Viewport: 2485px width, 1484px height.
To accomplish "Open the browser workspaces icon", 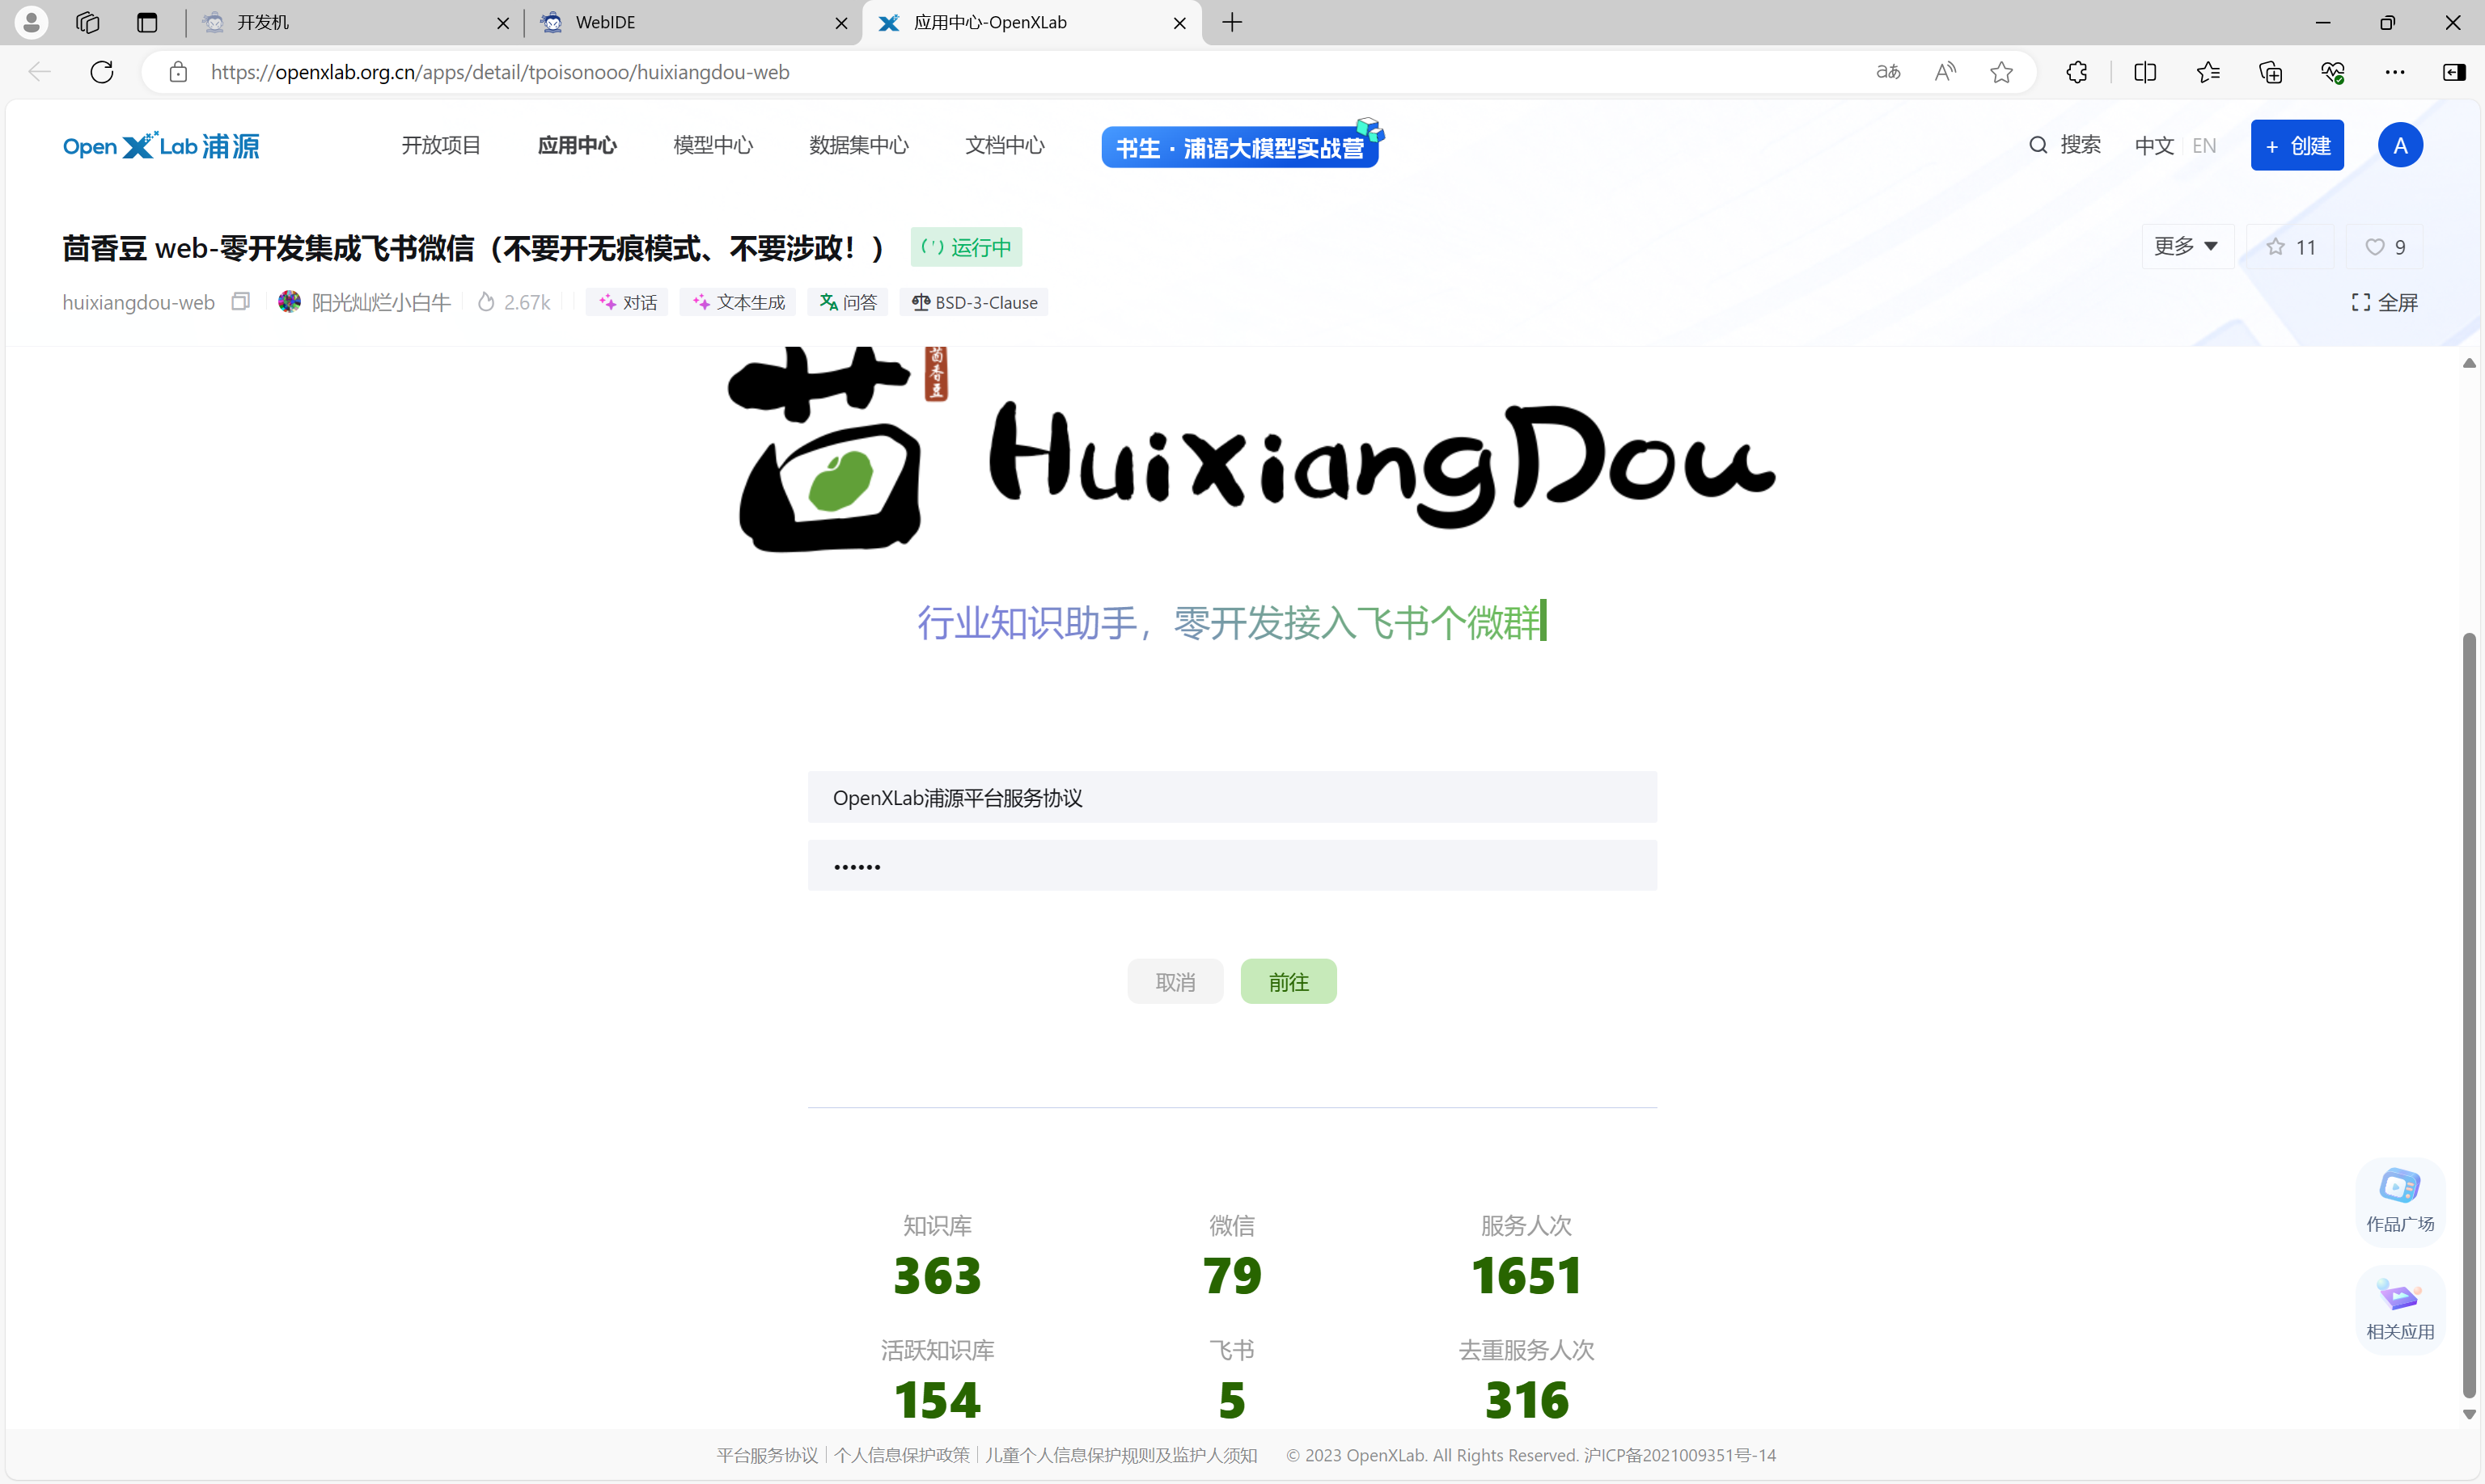I will click(x=88, y=22).
